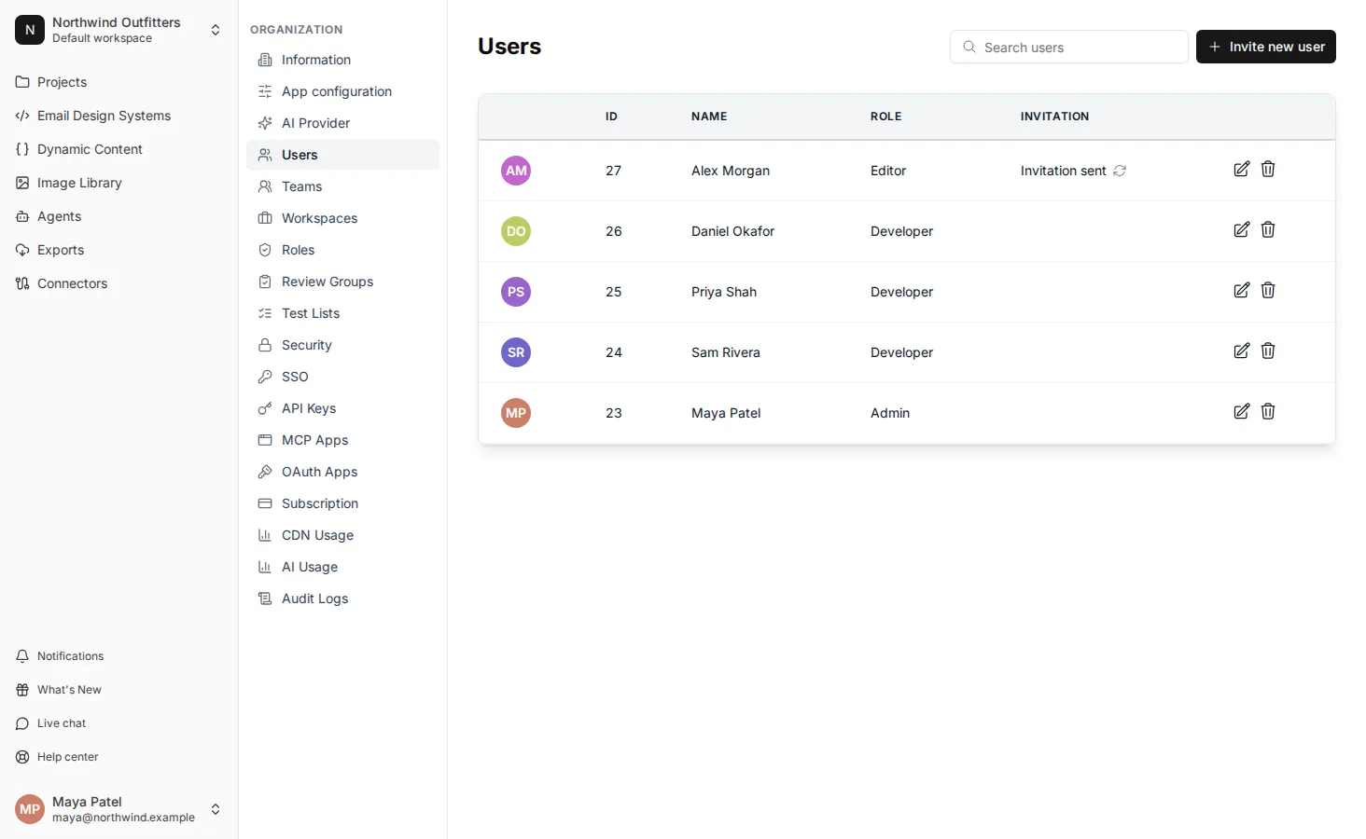
Task: Delete Daniel Okafor from users
Action: pyautogui.click(x=1268, y=229)
